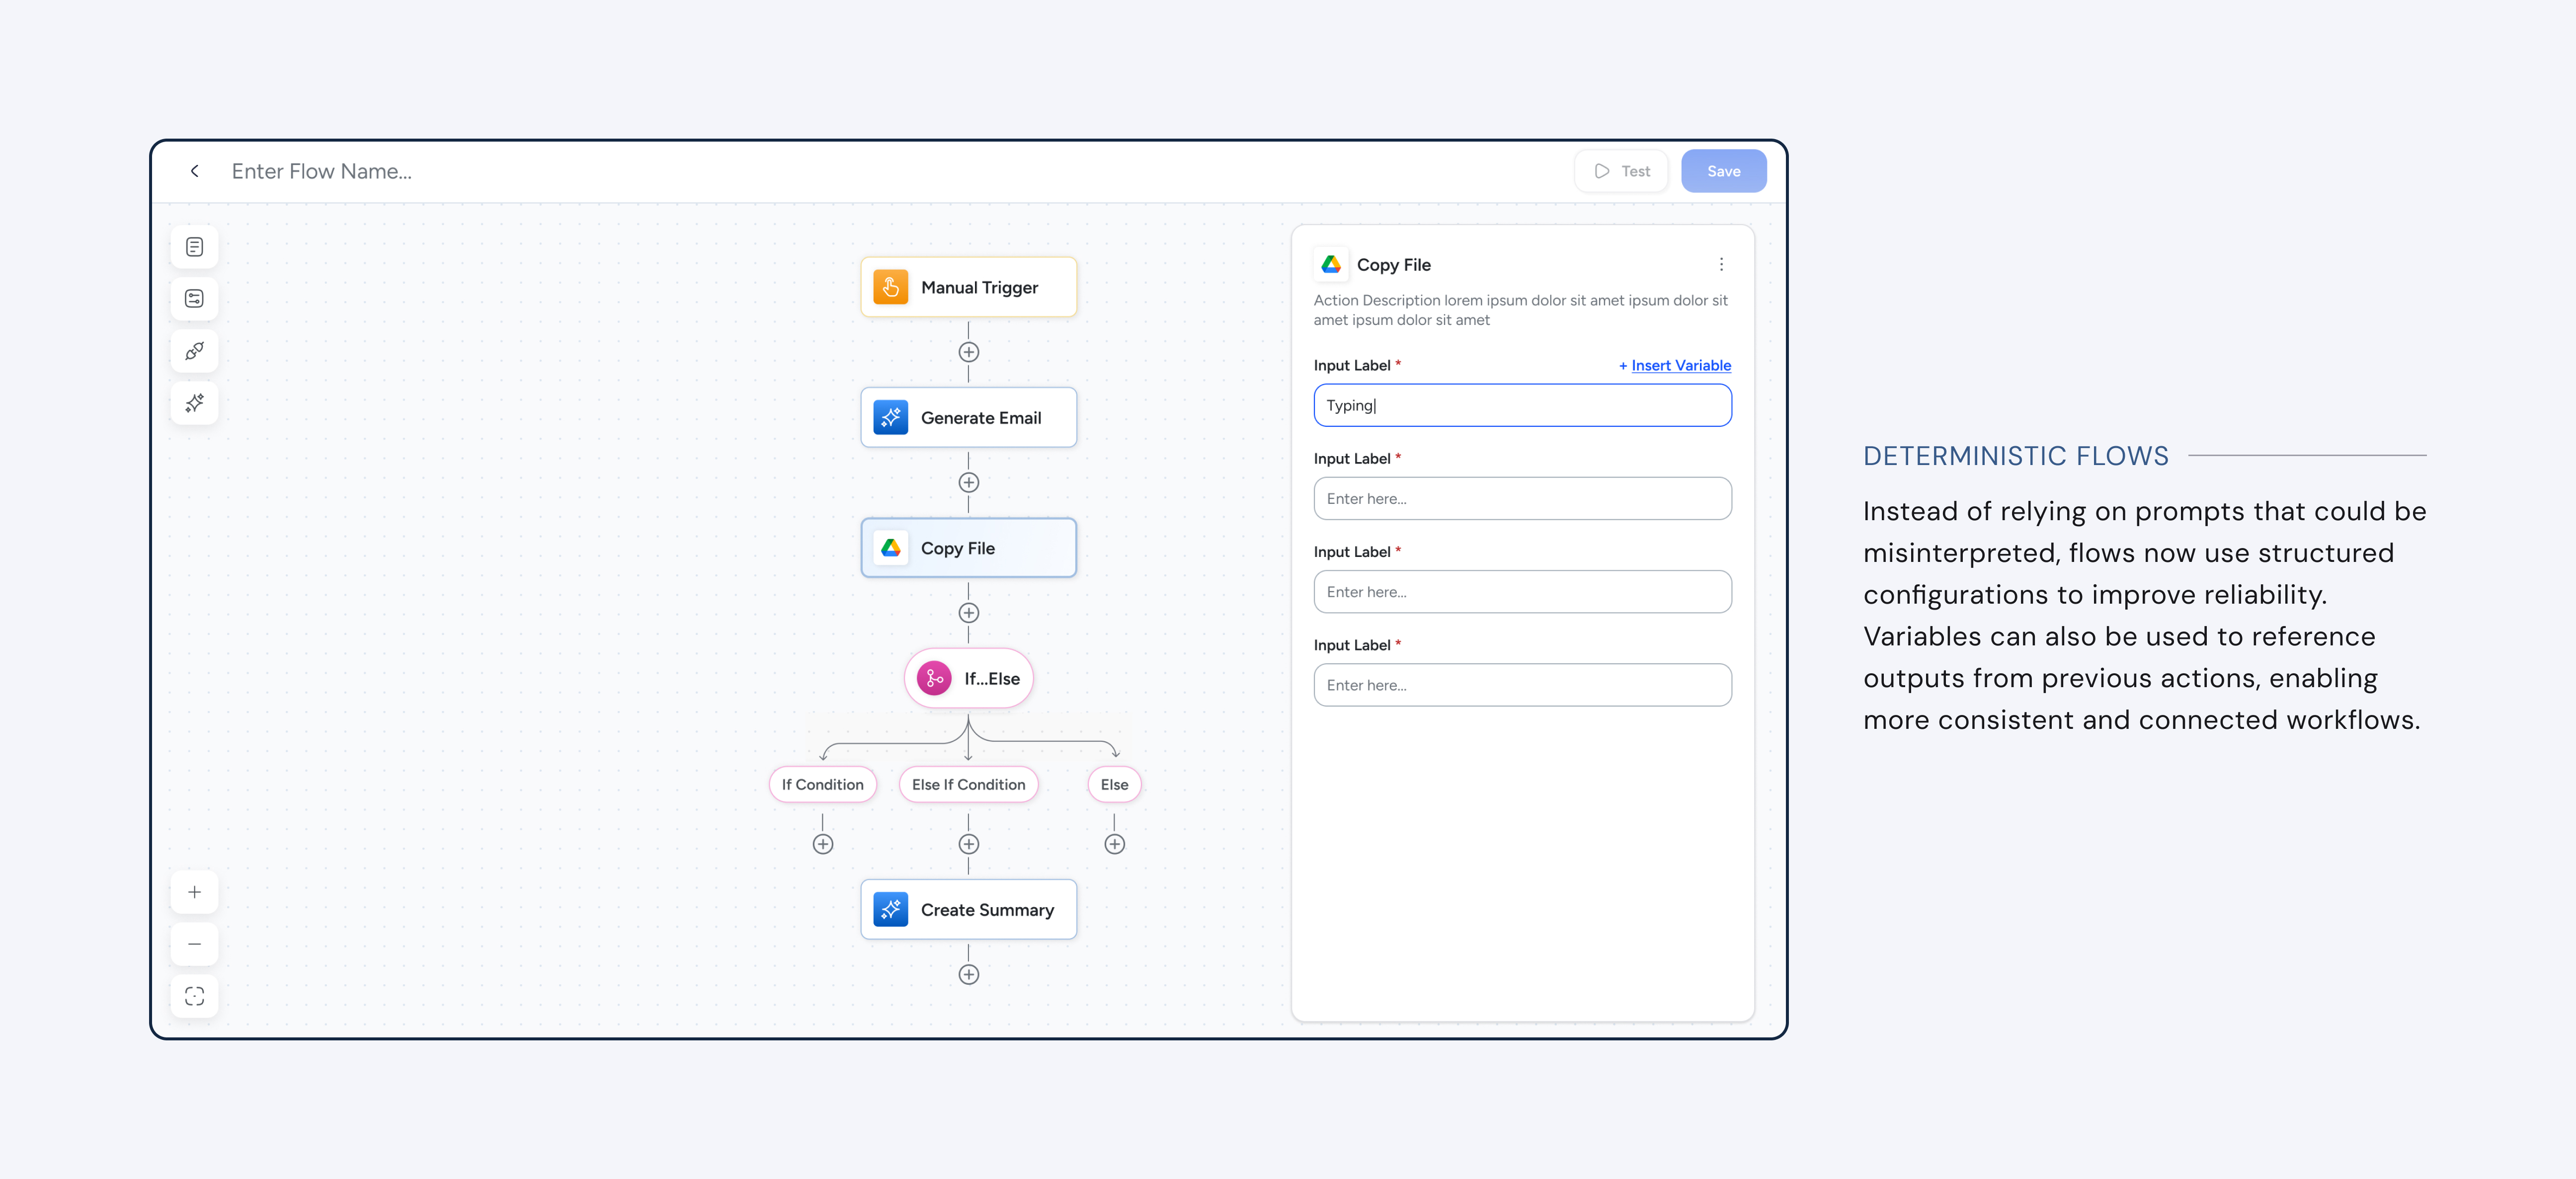Save the flow

(1723, 170)
